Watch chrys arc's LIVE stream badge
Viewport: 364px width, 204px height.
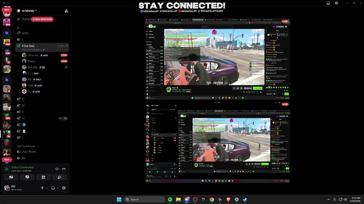click(x=64, y=55)
